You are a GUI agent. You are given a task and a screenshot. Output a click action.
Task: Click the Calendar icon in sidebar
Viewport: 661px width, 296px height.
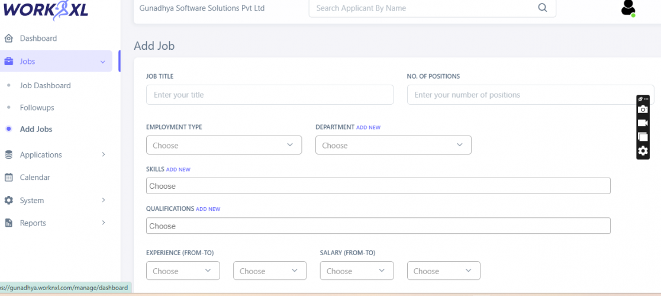click(8, 178)
